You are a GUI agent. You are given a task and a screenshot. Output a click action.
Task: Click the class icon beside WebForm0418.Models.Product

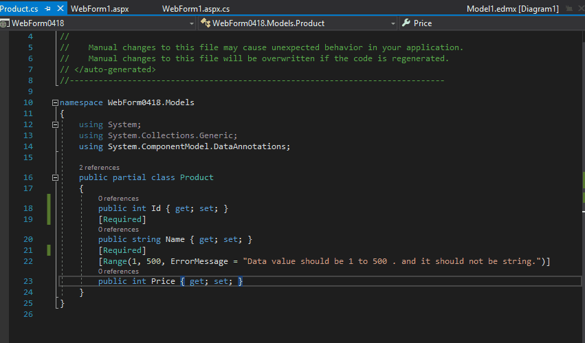tap(206, 23)
